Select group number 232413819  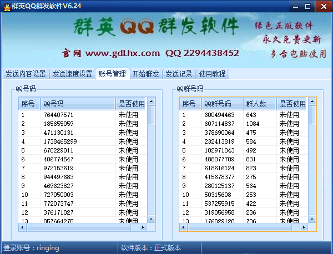[219, 141]
